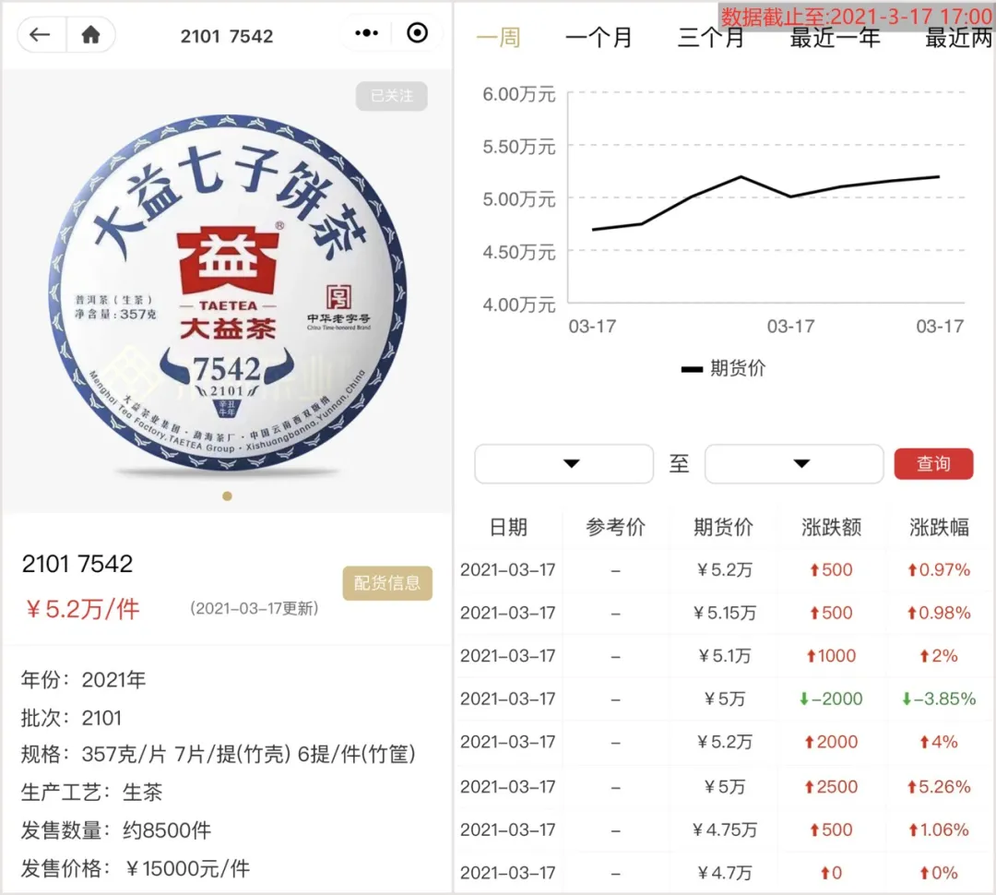Screen dimensions: 996x895
Task: Open the three-dot more menu
Action: [x=366, y=33]
